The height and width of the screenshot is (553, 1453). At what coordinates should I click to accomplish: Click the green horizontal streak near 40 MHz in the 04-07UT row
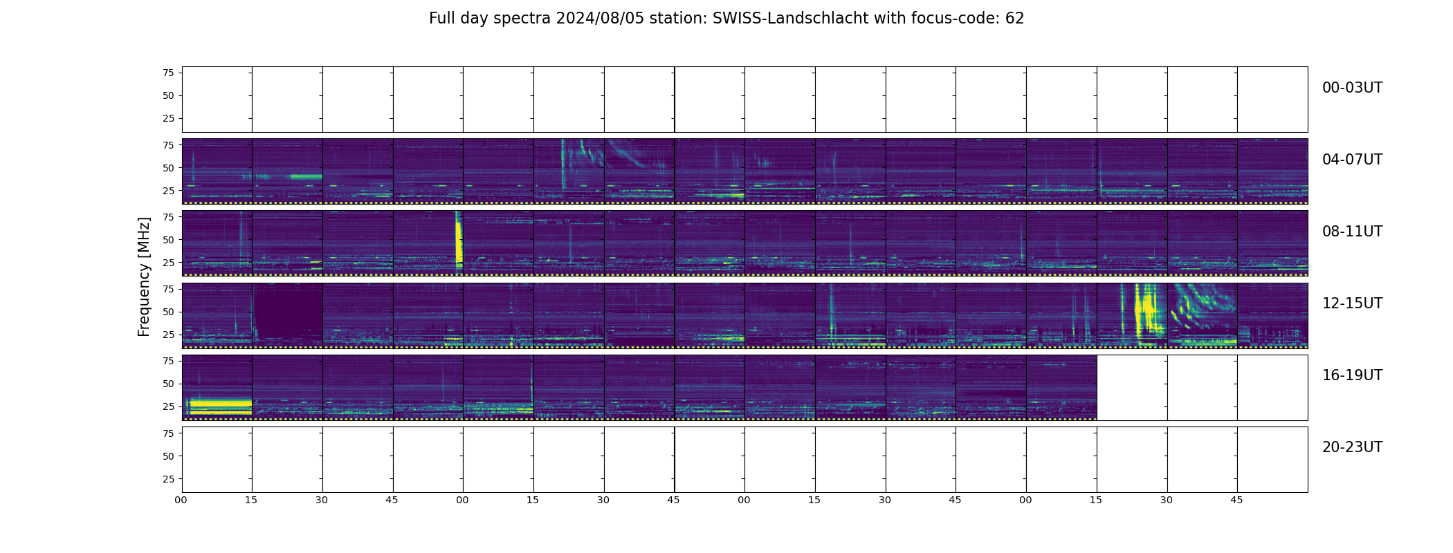click(x=307, y=176)
